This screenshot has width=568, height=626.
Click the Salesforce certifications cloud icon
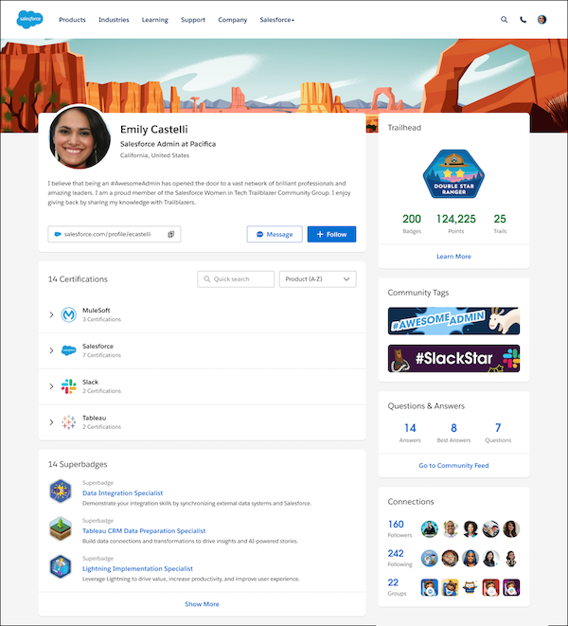[x=69, y=350]
